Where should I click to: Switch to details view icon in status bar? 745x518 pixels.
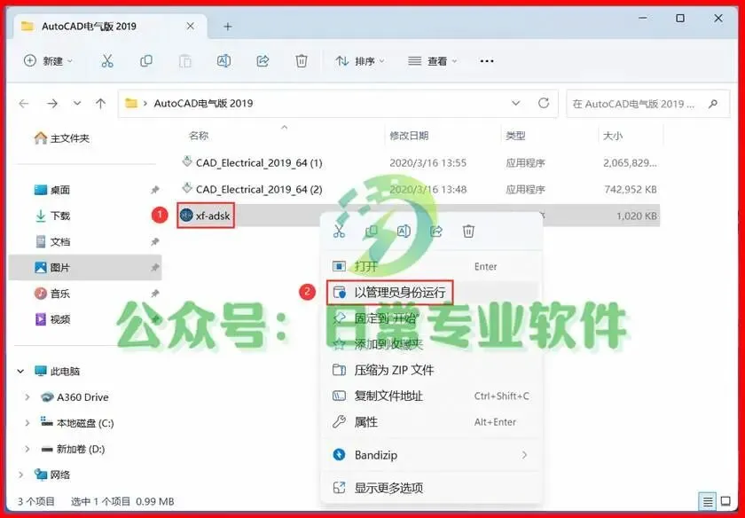tap(708, 501)
